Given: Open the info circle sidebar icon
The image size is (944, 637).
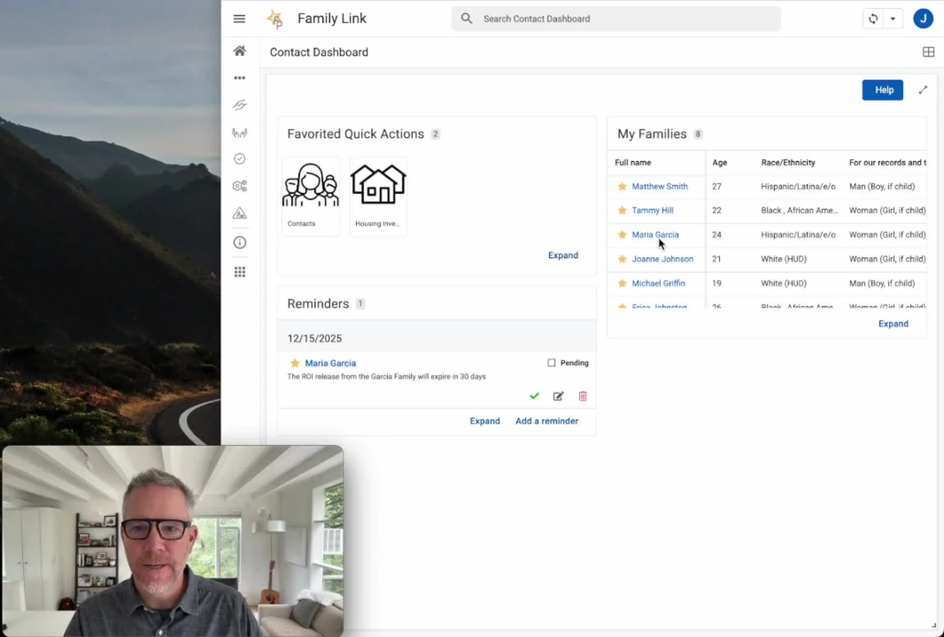Looking at the screenshot, I should pos(240,242).
